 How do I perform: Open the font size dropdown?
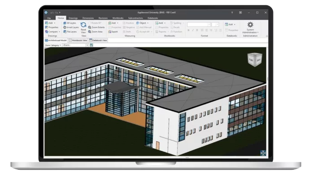[217, 25]
